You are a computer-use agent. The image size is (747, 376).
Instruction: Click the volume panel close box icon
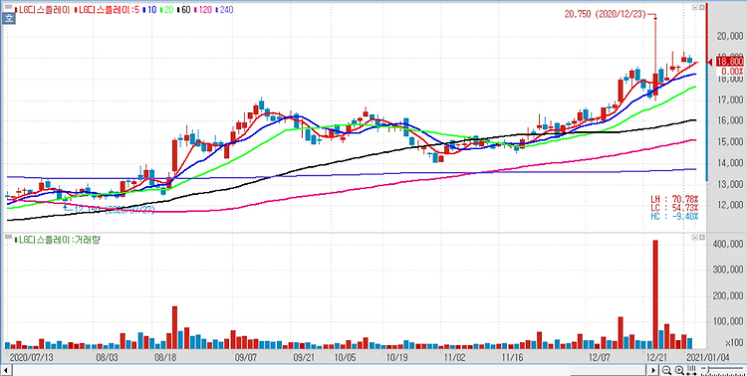[701, 237]
